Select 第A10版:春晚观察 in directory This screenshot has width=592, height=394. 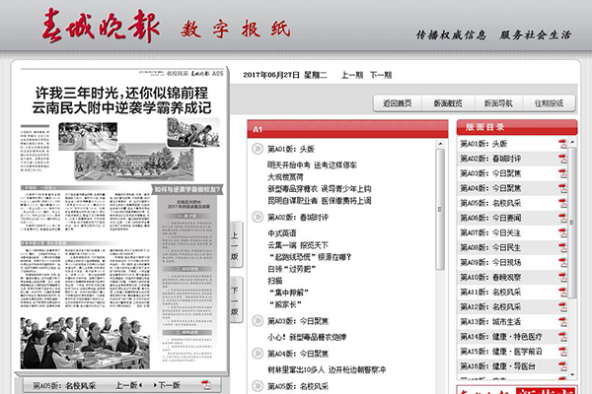[490, 278]
